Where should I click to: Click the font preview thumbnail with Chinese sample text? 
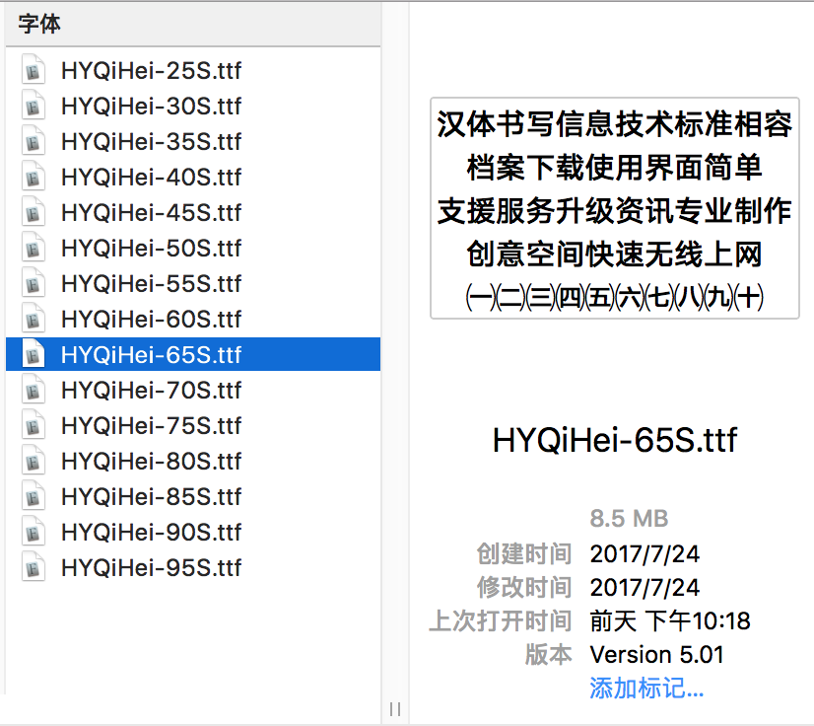click(x=615, y=208)
